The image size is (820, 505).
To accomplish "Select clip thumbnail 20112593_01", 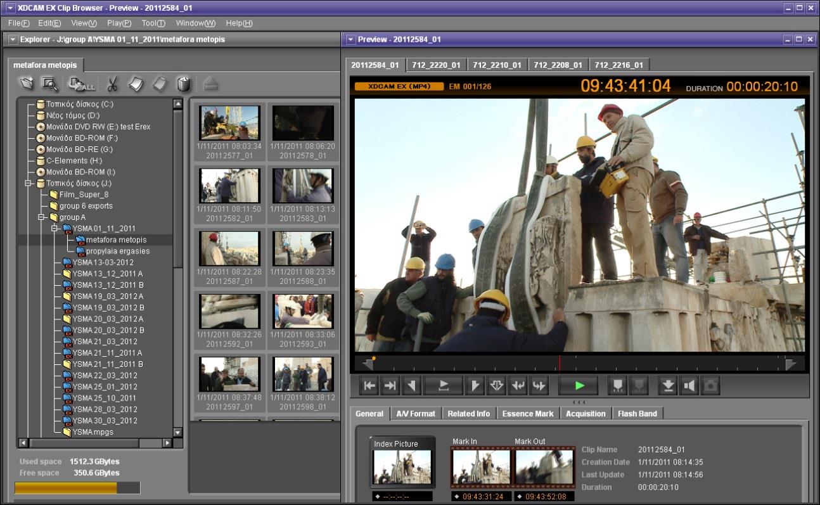I will point(303,311).
